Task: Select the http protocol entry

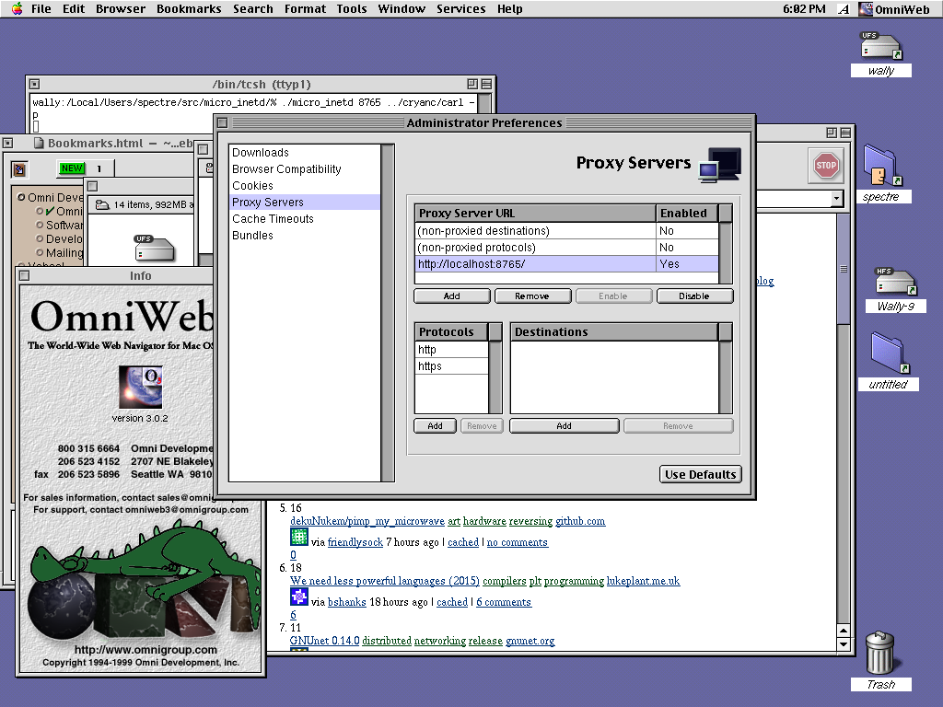Action: point(451,349)
